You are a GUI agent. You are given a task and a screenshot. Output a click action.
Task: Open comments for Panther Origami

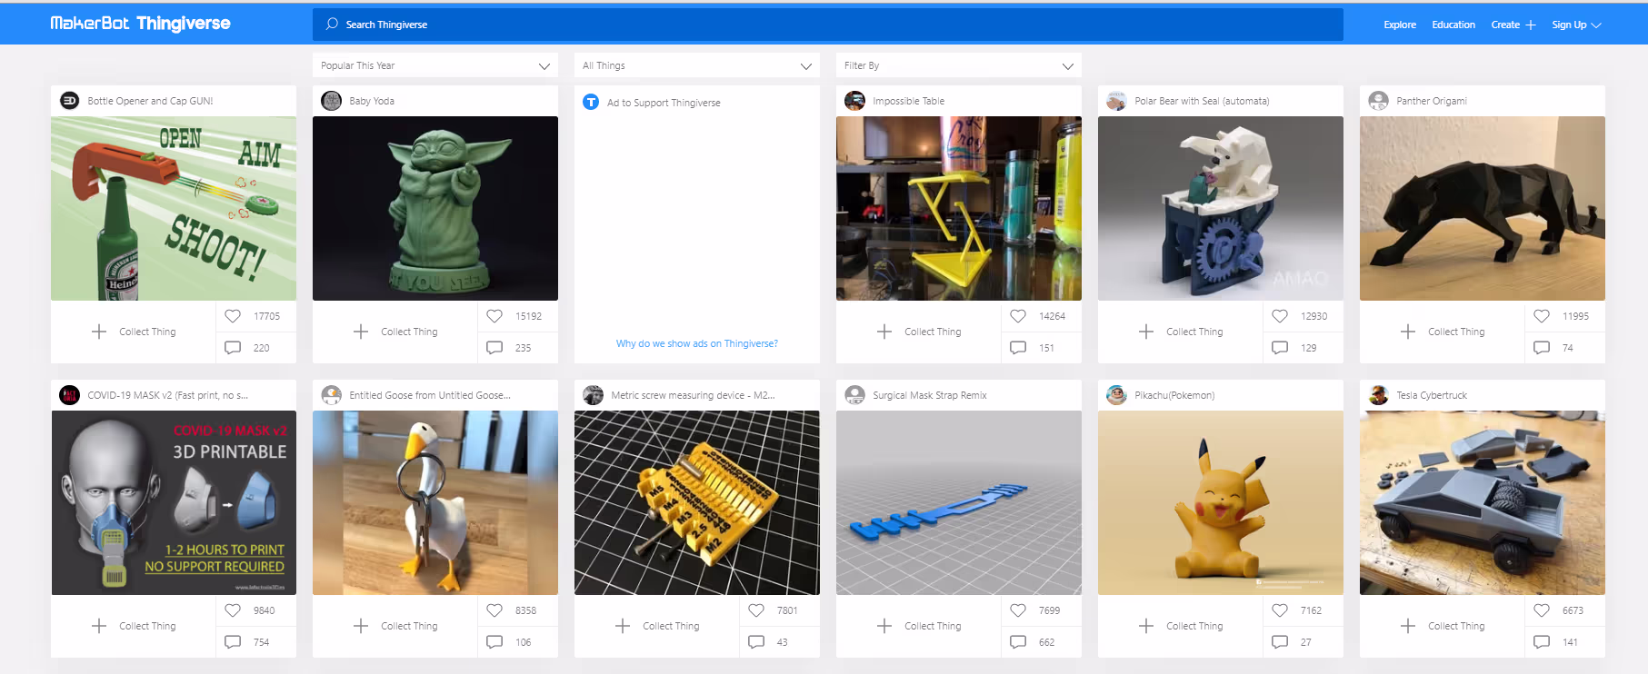pos(1542,348)
